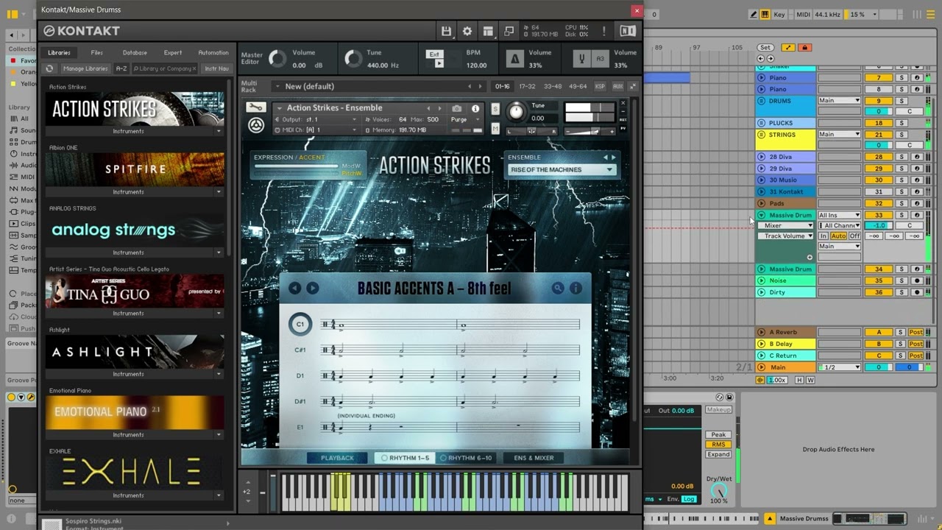
Task: Open Kontakt options gear icon
Action: tap(467, 31)
